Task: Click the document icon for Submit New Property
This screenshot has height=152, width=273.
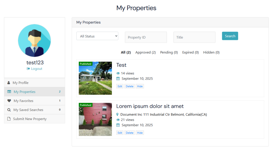Action: [x=9, y=119]
